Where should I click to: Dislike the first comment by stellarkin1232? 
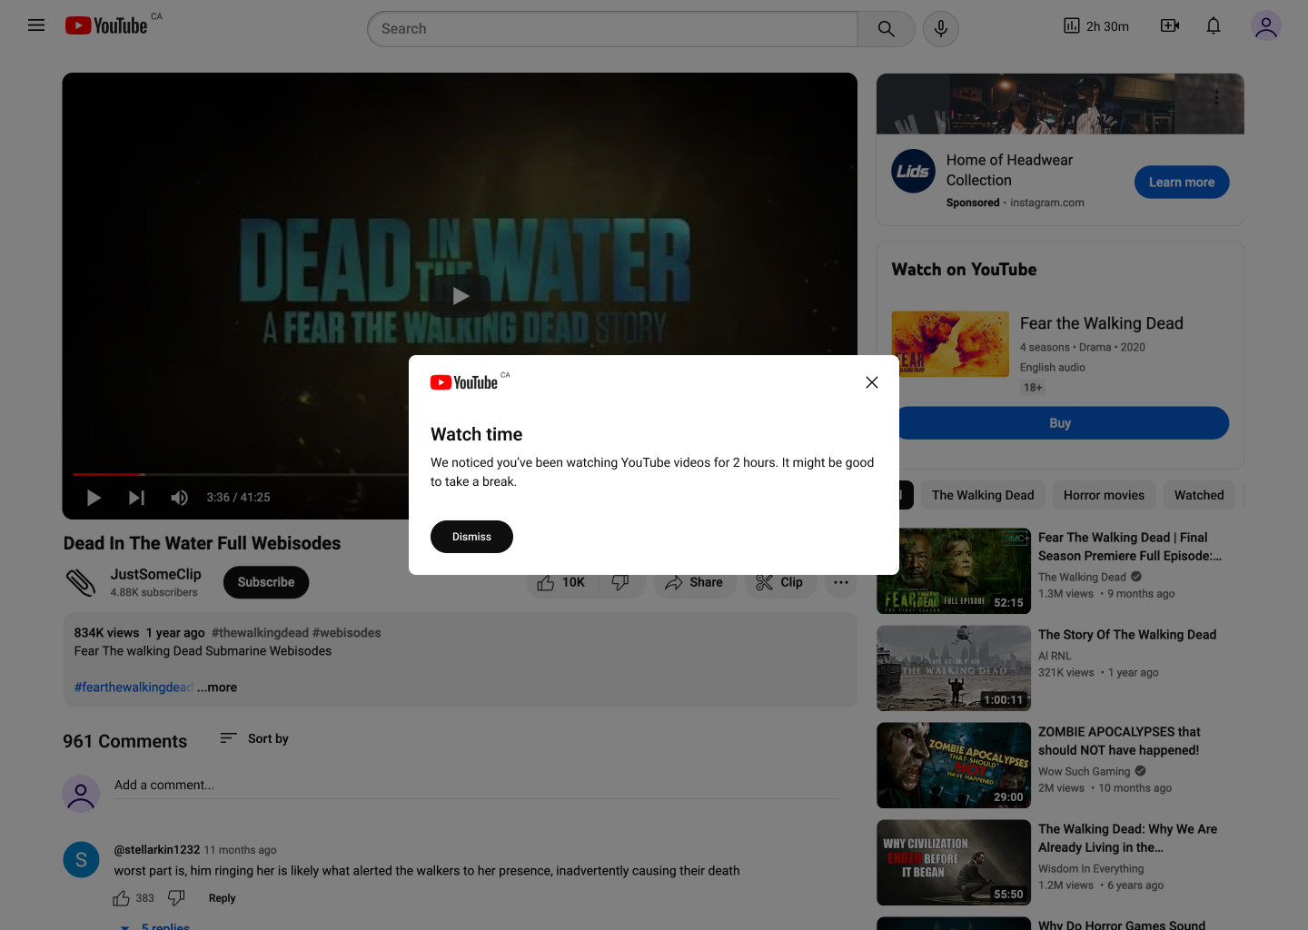pos(177,898)
